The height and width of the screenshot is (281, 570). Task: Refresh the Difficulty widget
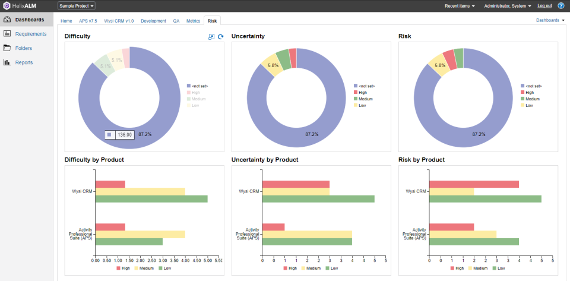tap(220, 37)
